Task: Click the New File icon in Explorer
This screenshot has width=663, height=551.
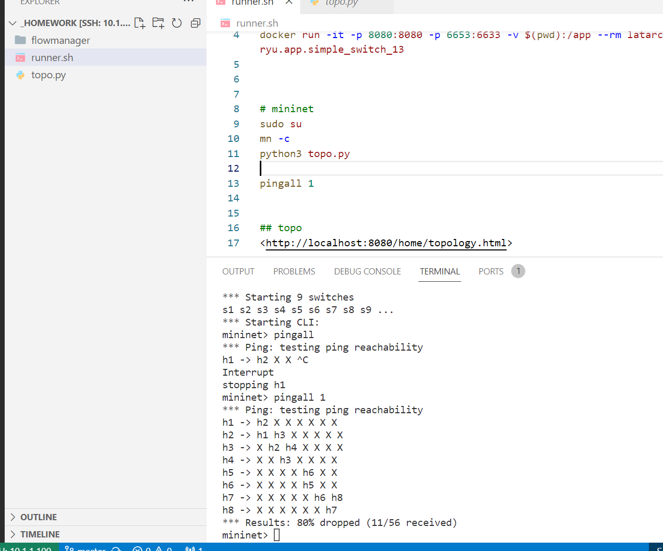Action: (x=140, y=23)
